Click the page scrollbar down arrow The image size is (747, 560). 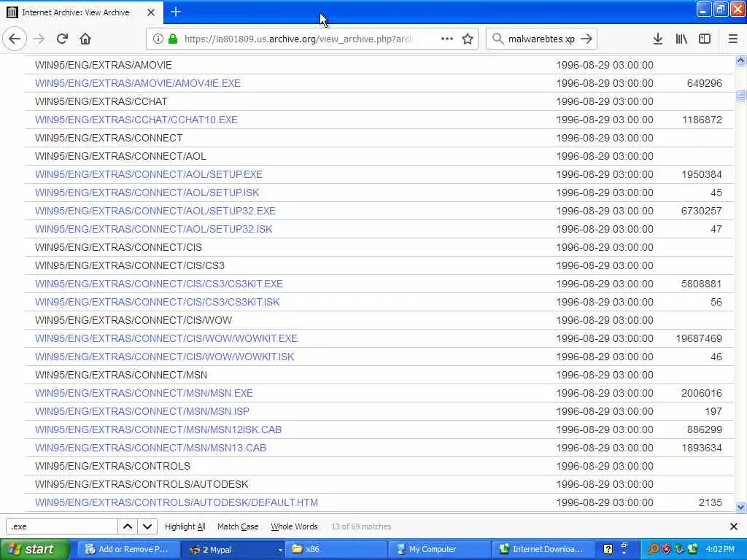point(740,507)
